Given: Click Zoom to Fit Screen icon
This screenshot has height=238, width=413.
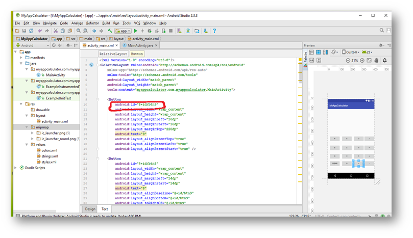Looking at the screenshot, I should coord(369,60).
